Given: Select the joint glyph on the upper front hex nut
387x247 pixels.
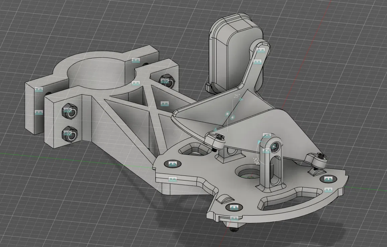Looking at the screenshot, I should pos(67,110).
